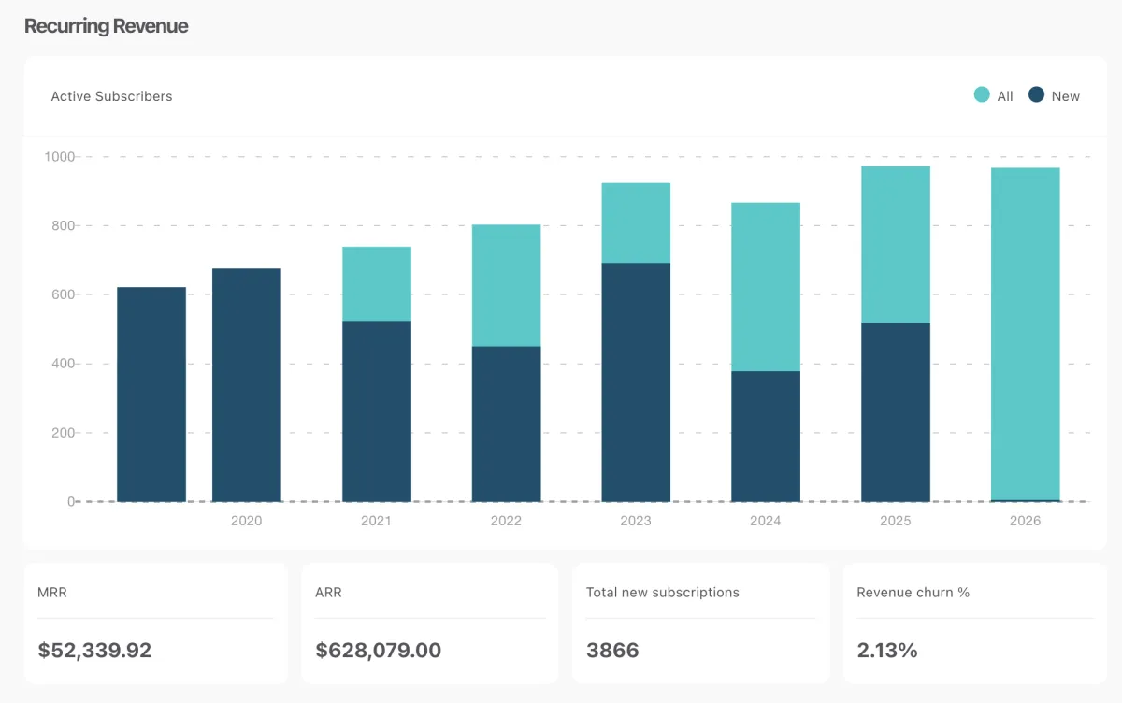Screen dimensions: 1122x703
Task: Select the 2020 x-axis label
Action: click(x=246, y=521)
